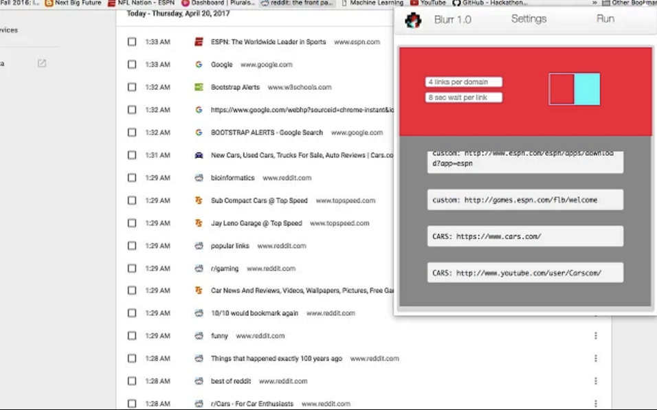
Task: Click w3schools favicon for Bootstrap Alerts
Action: 199,87
